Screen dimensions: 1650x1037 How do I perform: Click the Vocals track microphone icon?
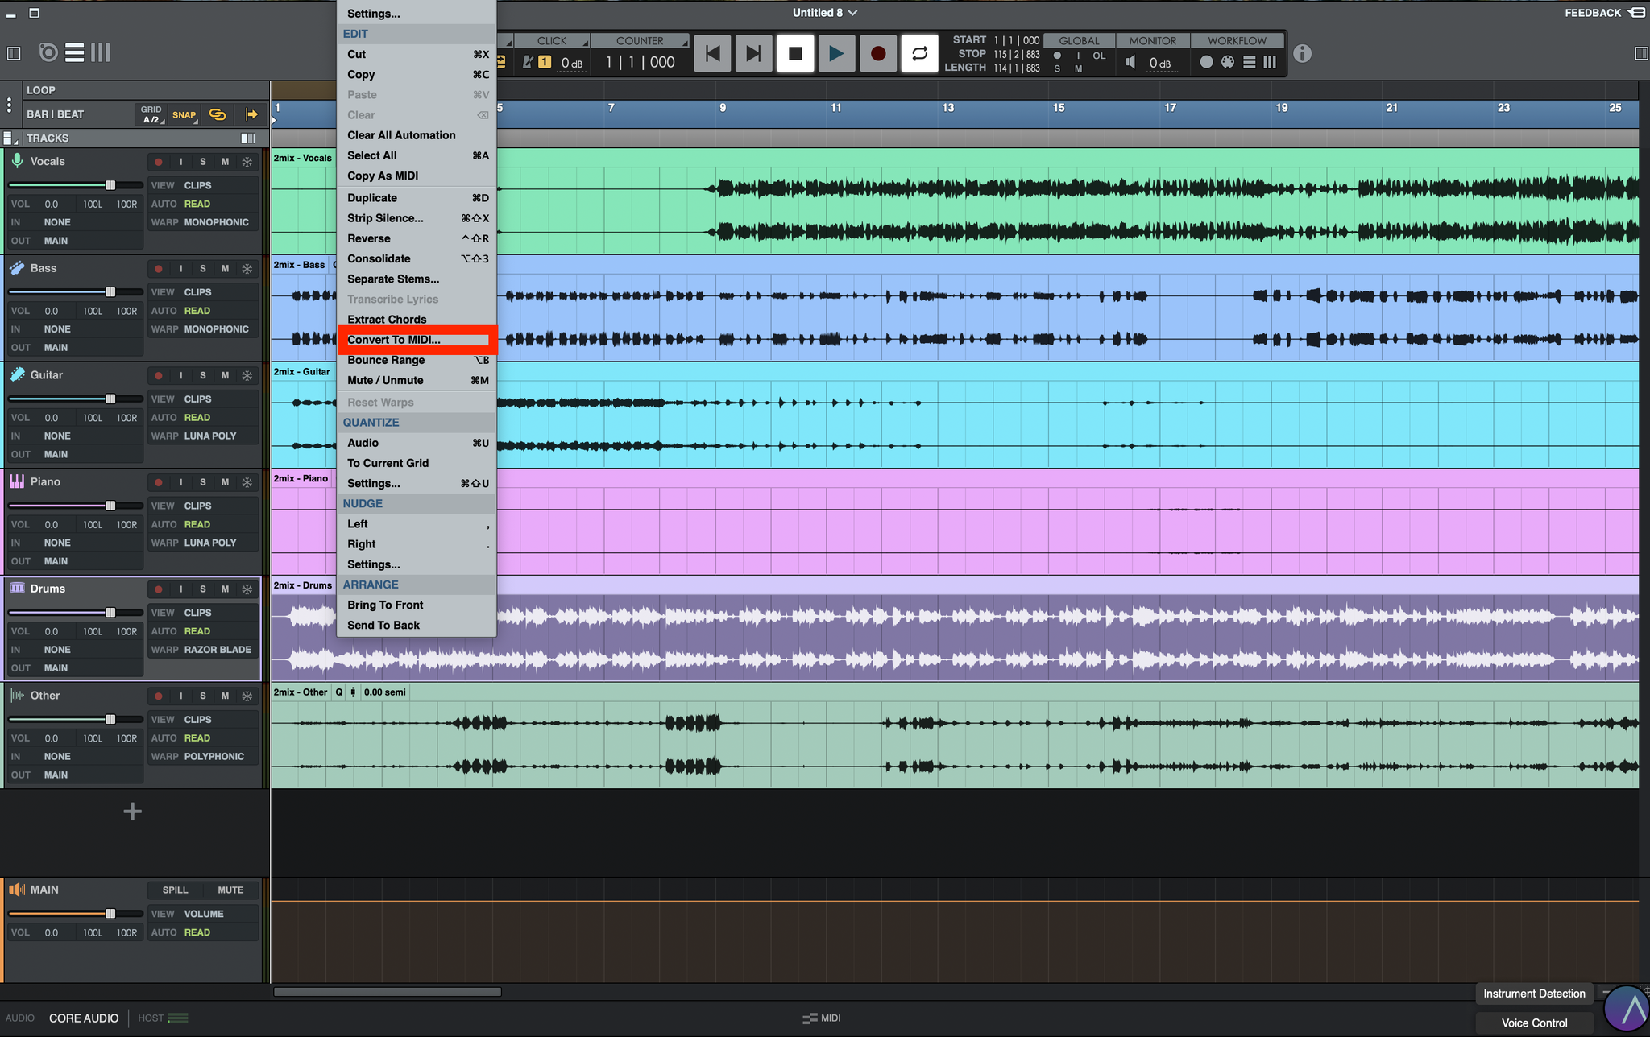click(x=17, y=161)
